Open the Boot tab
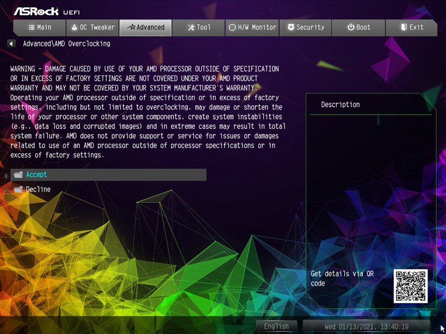446x334 pixels. pos(358,27)
